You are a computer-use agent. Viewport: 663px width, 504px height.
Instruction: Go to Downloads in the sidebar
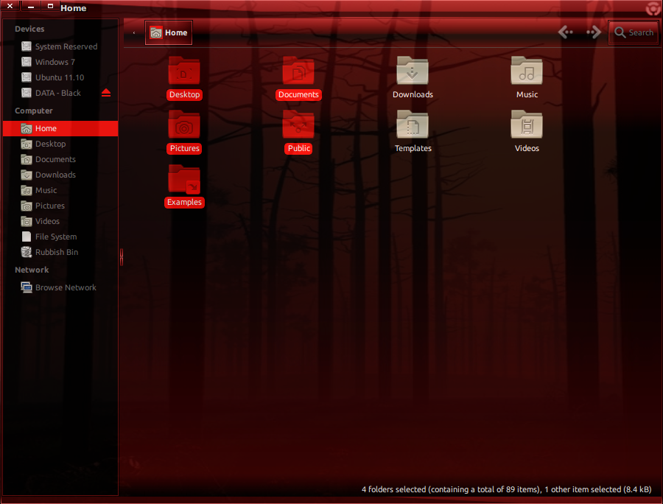click(x=60, y=175)
